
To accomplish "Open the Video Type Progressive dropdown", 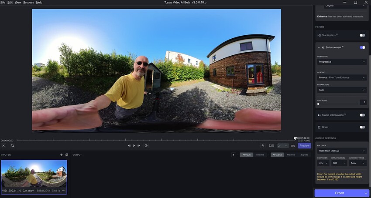I will point(341,62).
